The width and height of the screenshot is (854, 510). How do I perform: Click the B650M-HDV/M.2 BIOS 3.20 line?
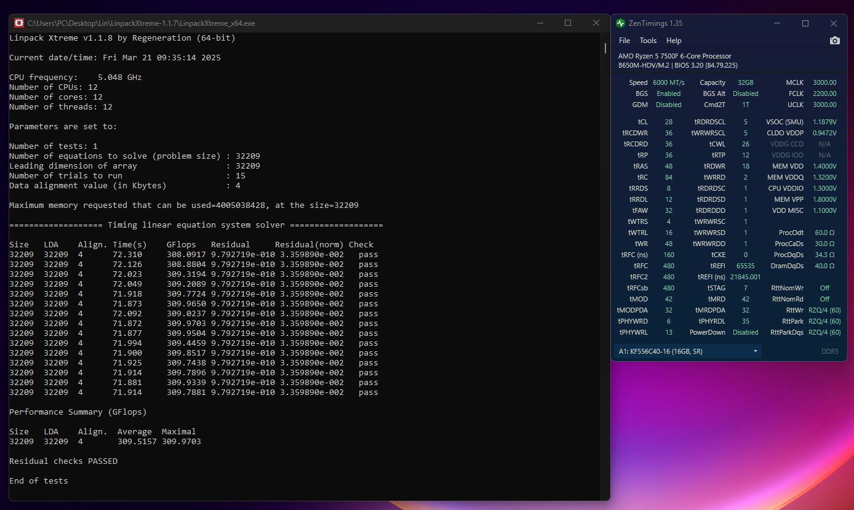coord(678,65)
